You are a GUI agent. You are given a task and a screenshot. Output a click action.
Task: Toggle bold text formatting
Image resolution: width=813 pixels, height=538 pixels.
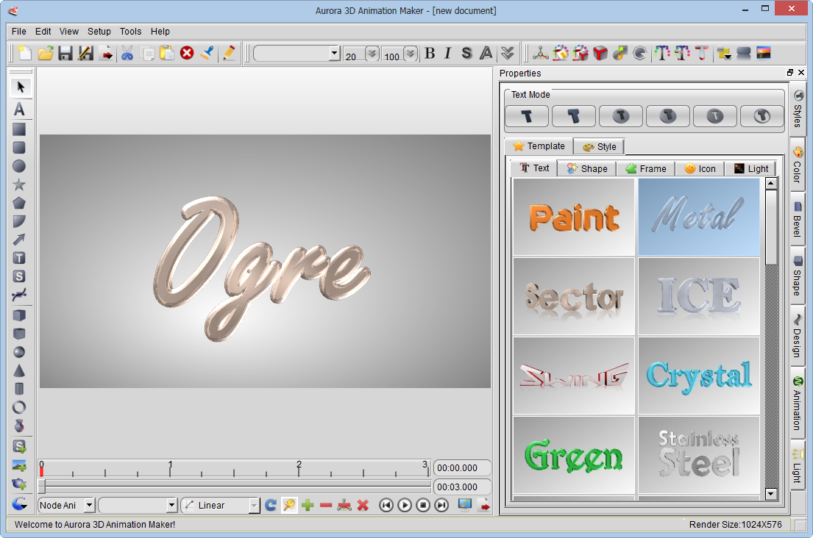coord(430,53)
